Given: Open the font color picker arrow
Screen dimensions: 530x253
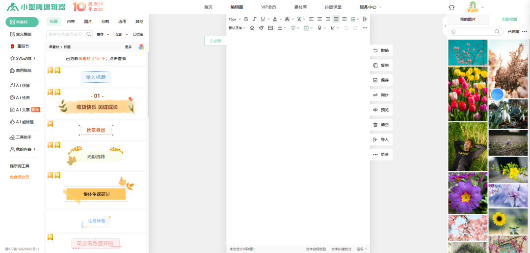Looking at the screenshot, I should click(280, 19).
